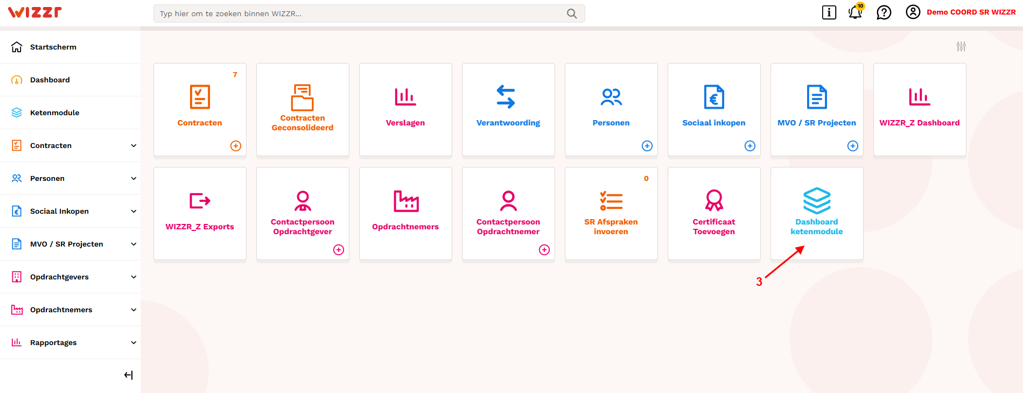Open the user profile avatar icon
Viewport: 1023px width, 393px height.
(x=913, y=12)
